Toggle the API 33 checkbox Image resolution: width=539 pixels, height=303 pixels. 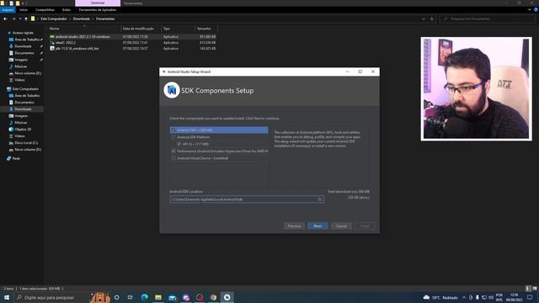click(x=179, y=144)
